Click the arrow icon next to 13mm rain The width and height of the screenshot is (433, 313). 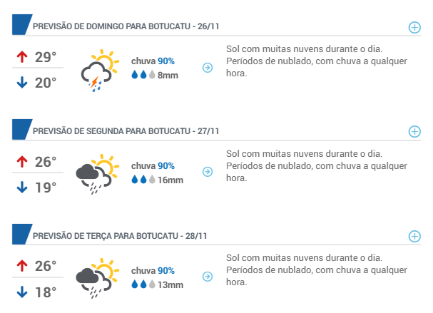(x=208, y=277)
